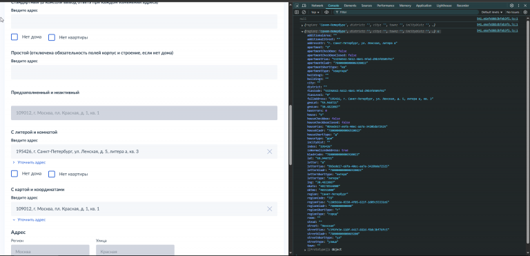Click the 'Адрес' section heading
The height and width of the screenshot is (256, 530).
coord(18,233)
